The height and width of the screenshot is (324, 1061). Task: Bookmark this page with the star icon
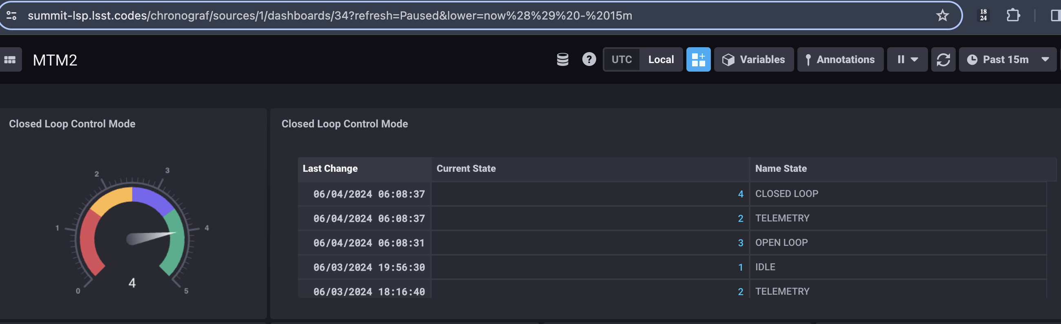click(942, 15)
